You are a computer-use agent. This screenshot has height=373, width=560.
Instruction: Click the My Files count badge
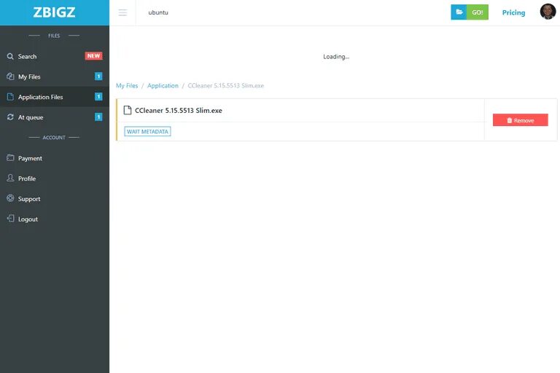tap(98, 76)
